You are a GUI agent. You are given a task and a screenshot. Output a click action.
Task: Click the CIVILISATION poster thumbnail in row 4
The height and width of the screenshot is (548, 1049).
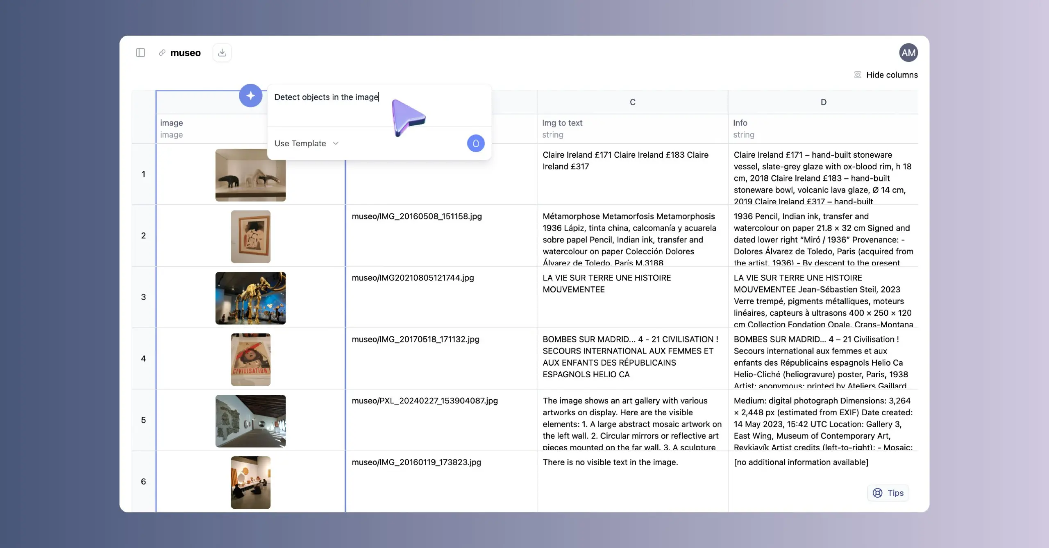pos(250,359)
